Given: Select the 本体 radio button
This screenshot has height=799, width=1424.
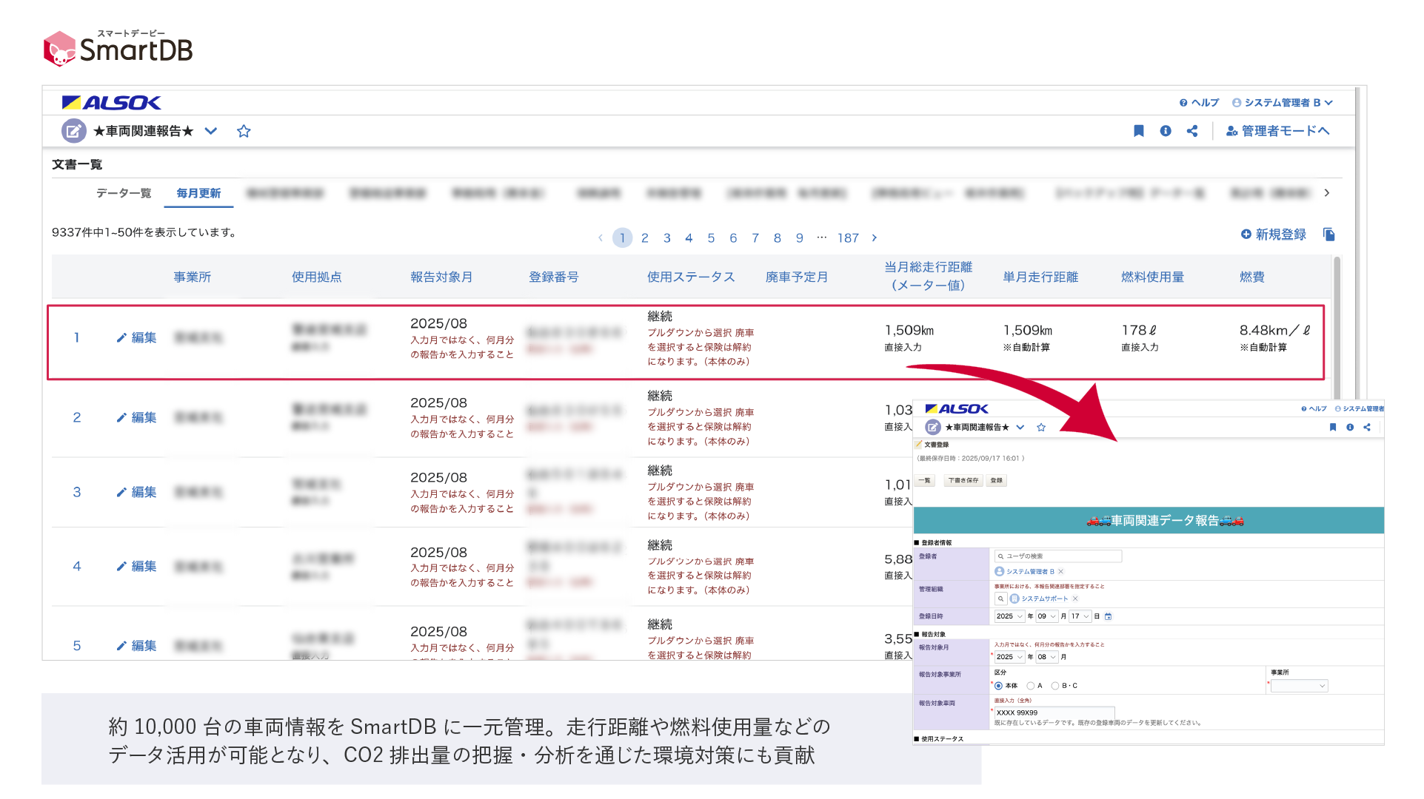Looking at the screenshot, I should point(999,686).
